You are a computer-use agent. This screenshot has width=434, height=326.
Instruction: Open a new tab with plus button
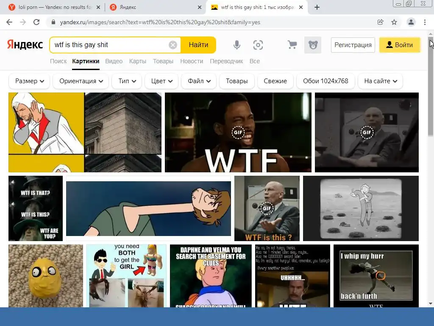click(x=317, y=7)
